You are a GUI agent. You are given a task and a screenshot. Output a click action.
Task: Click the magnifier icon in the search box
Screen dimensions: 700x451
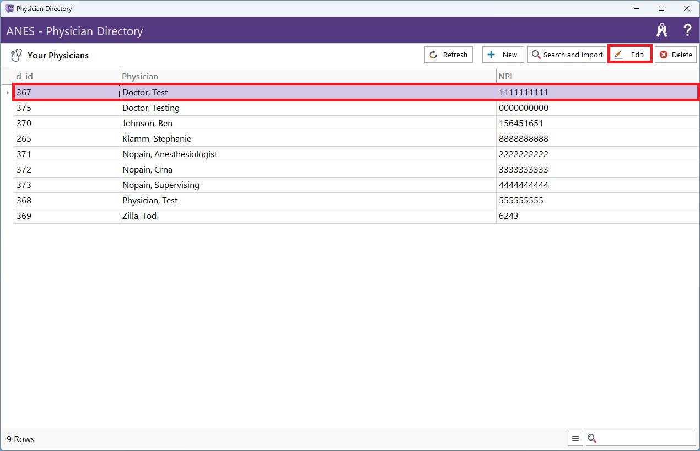pos(593,438)
